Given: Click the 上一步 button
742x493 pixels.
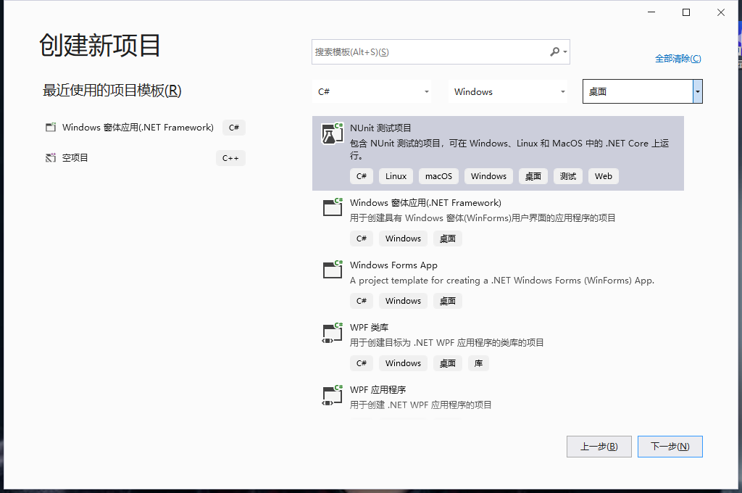Looking at the screenshot, I should (x=599, y=446).
